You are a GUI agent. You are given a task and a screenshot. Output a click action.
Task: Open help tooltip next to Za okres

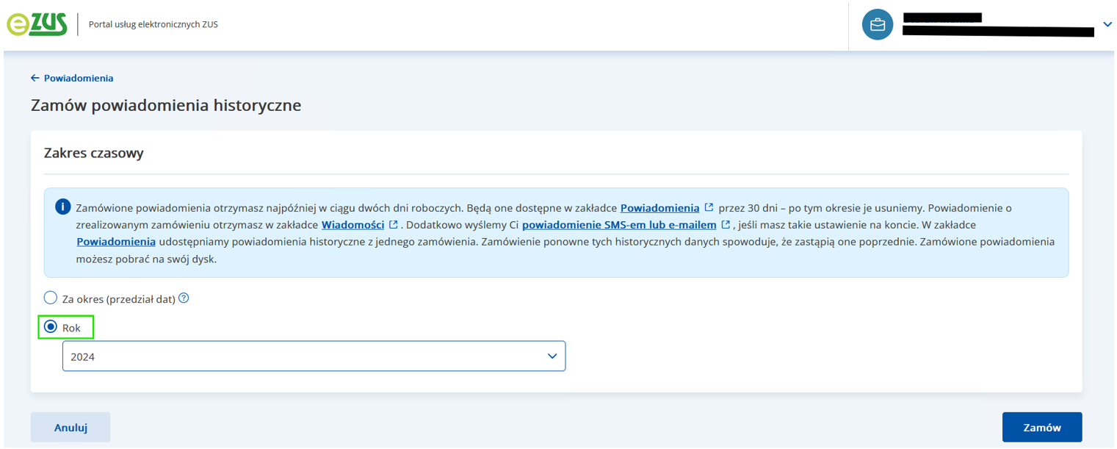point(184,298)
